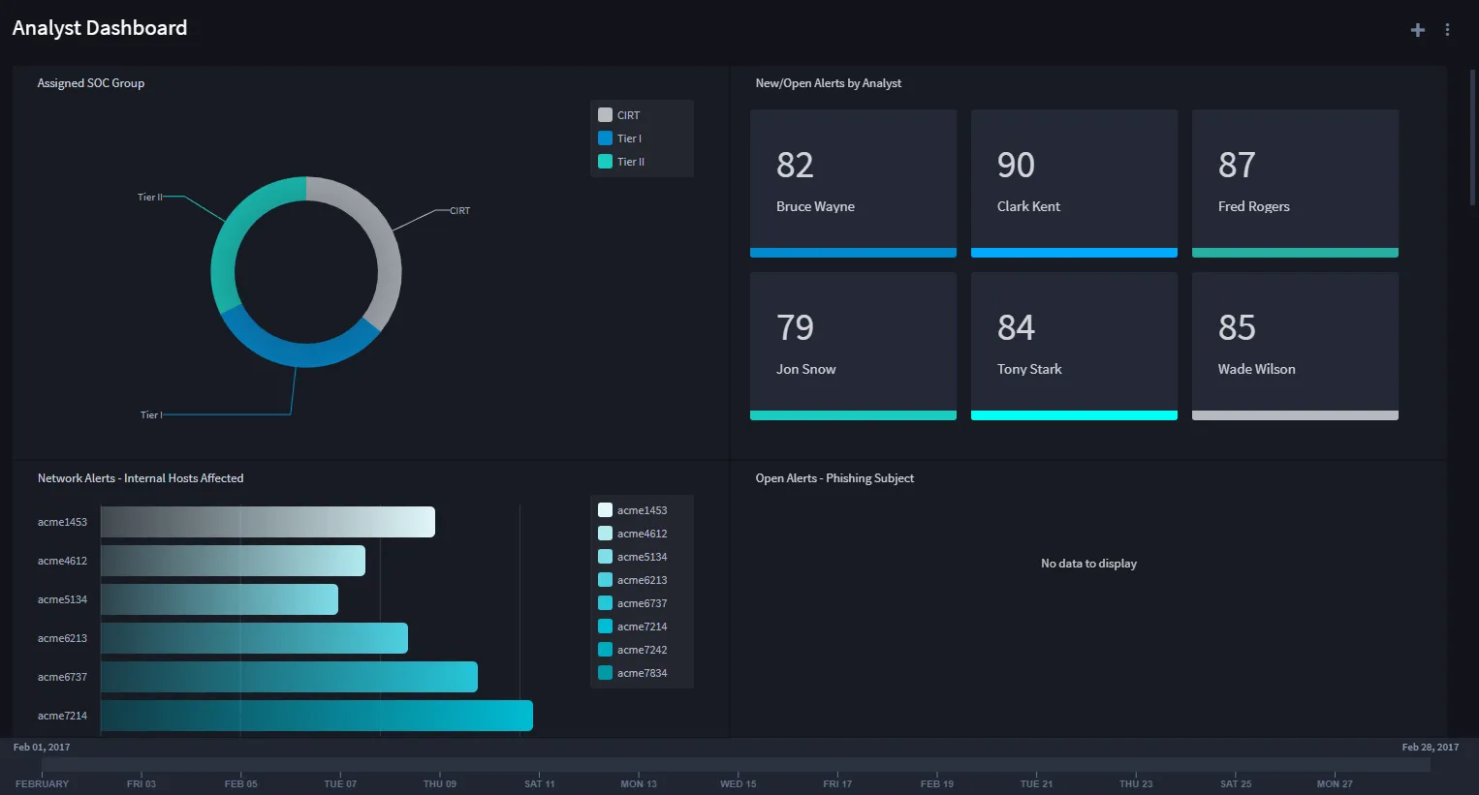Image resolution: width=1479 pixels, height=795 pixels.
Task: Toggle the Tier II legend swatch
Action: click(x=605, y=162)
